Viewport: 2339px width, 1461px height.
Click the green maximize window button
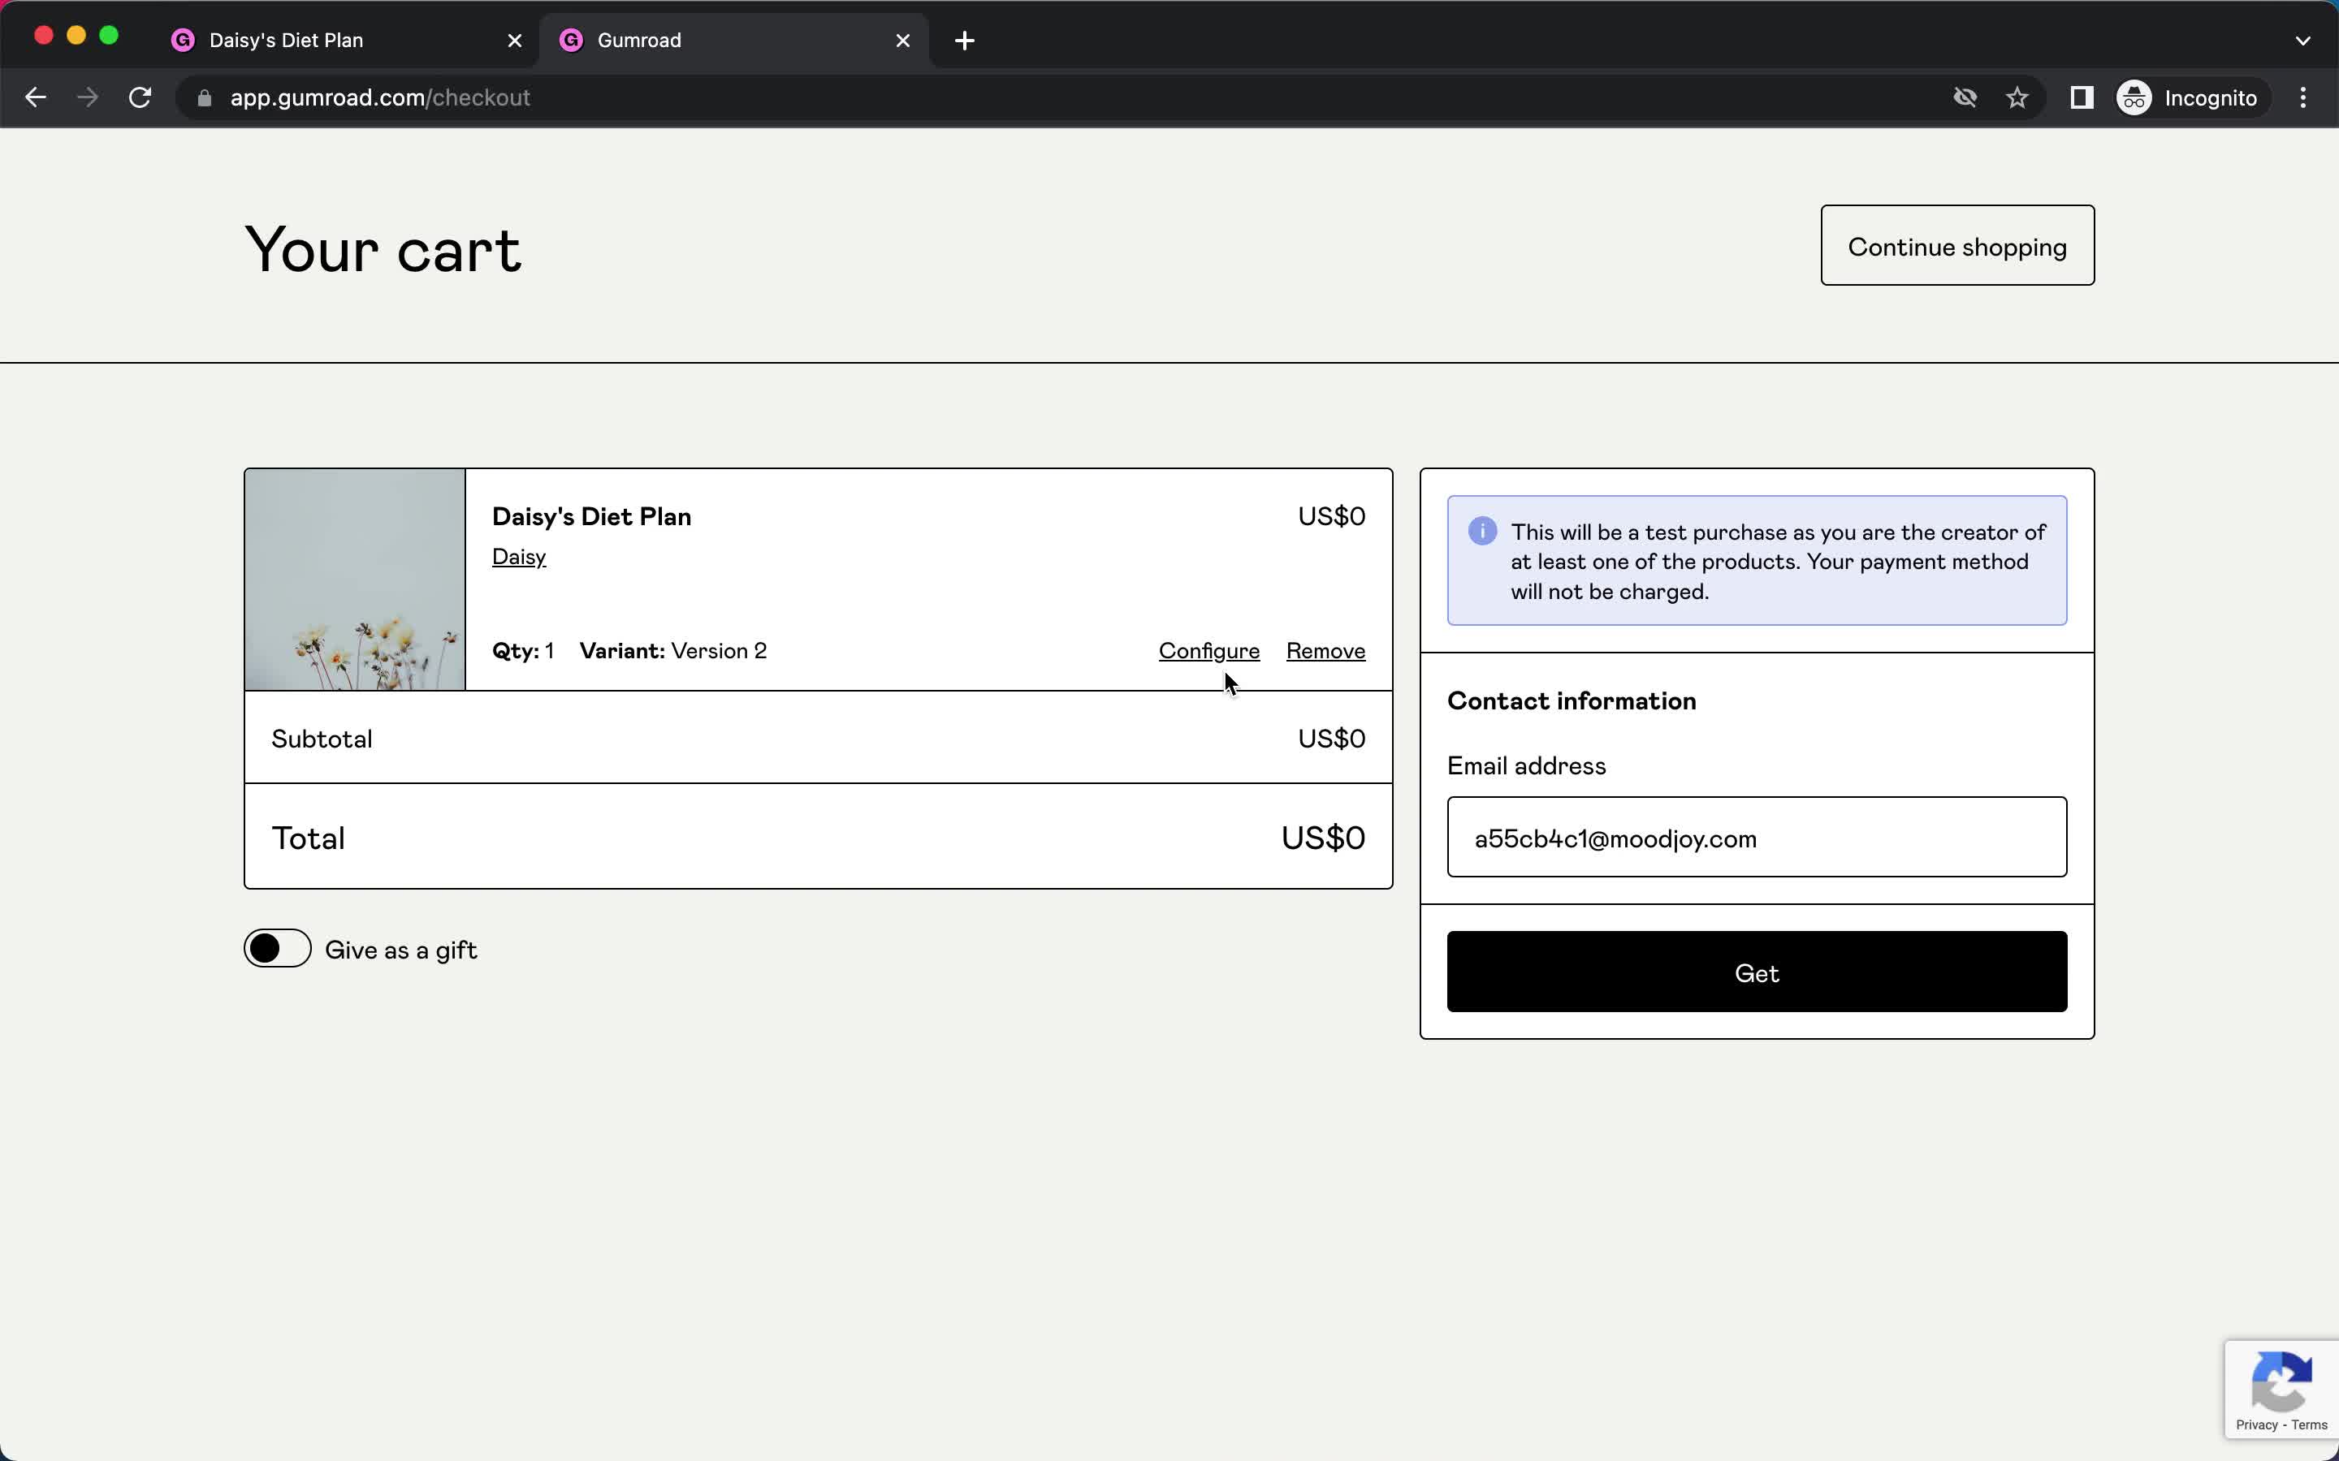click(109, 36)
